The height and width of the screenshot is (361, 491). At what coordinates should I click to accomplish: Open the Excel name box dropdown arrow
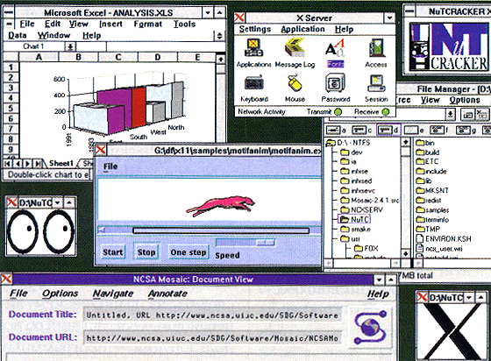(x=70, y=47)
